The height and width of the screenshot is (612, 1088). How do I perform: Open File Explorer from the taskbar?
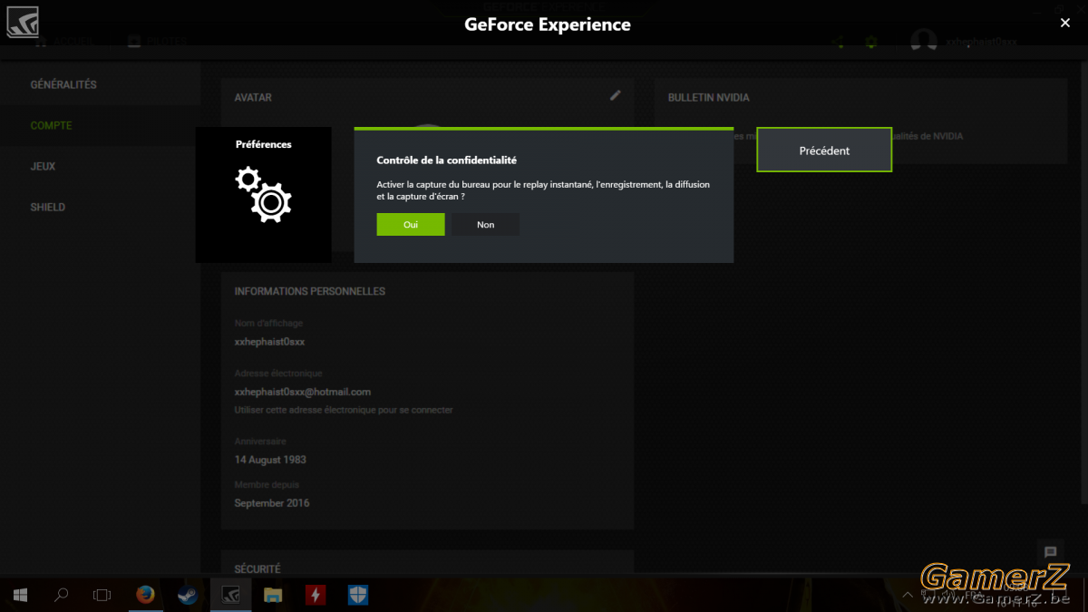coord(273,595)
